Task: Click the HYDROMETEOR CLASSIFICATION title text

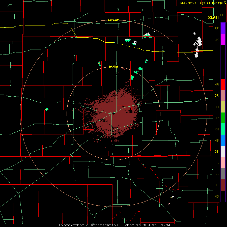Action: (x=89, y=225)
